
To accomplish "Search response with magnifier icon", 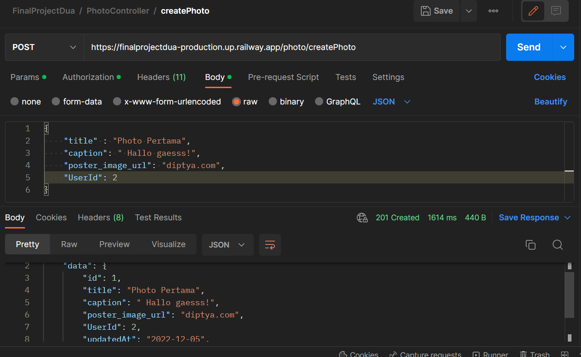I will [x=558, y=245].
